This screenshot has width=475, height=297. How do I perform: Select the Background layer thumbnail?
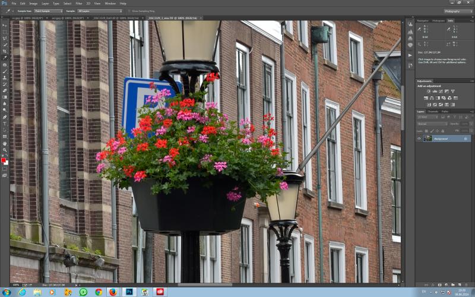(427, 138)
